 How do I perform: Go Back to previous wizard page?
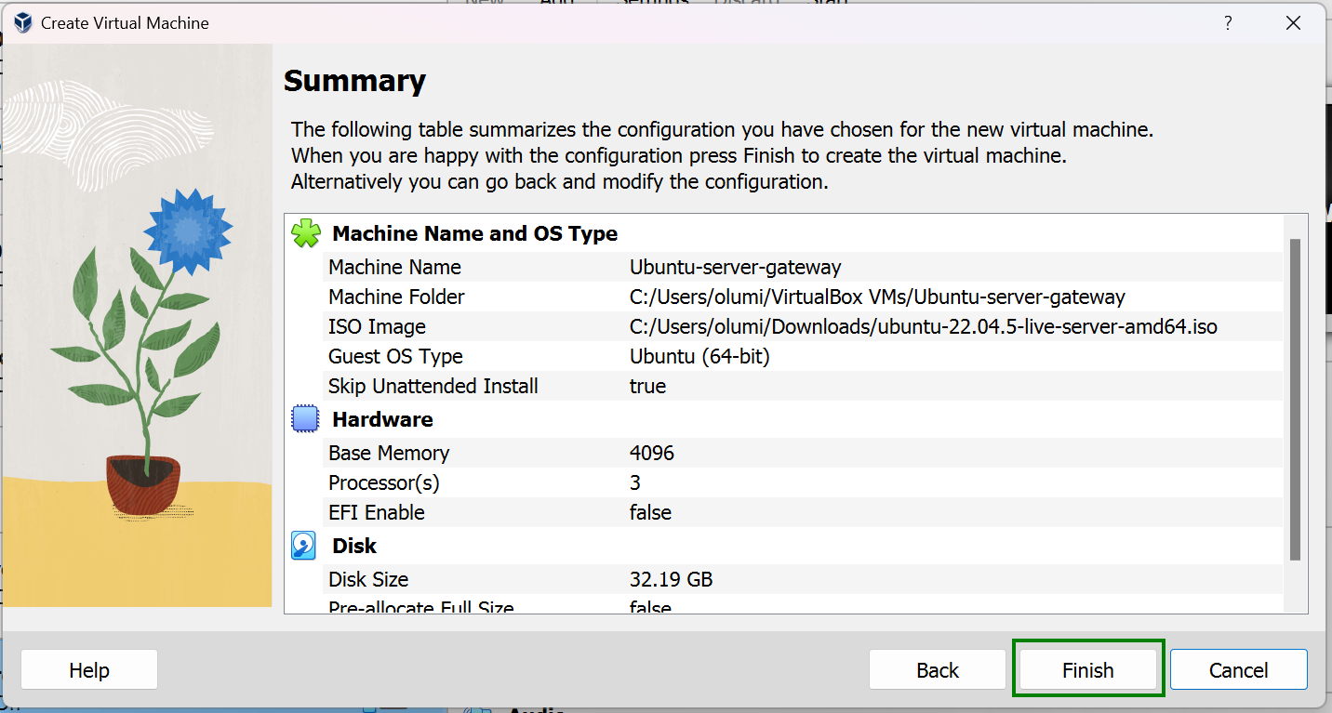click(938, 669)
